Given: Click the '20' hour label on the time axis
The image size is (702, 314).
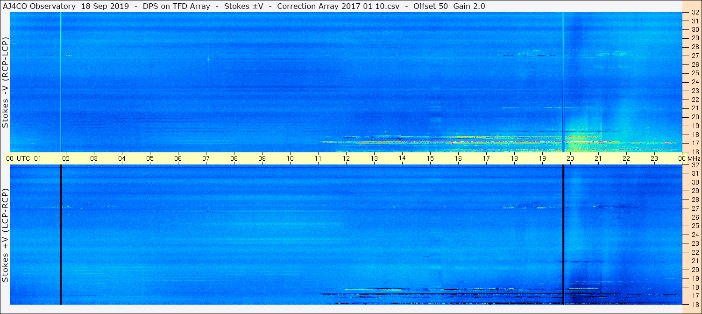Looking at the screenshot, I should pos(570,158).
